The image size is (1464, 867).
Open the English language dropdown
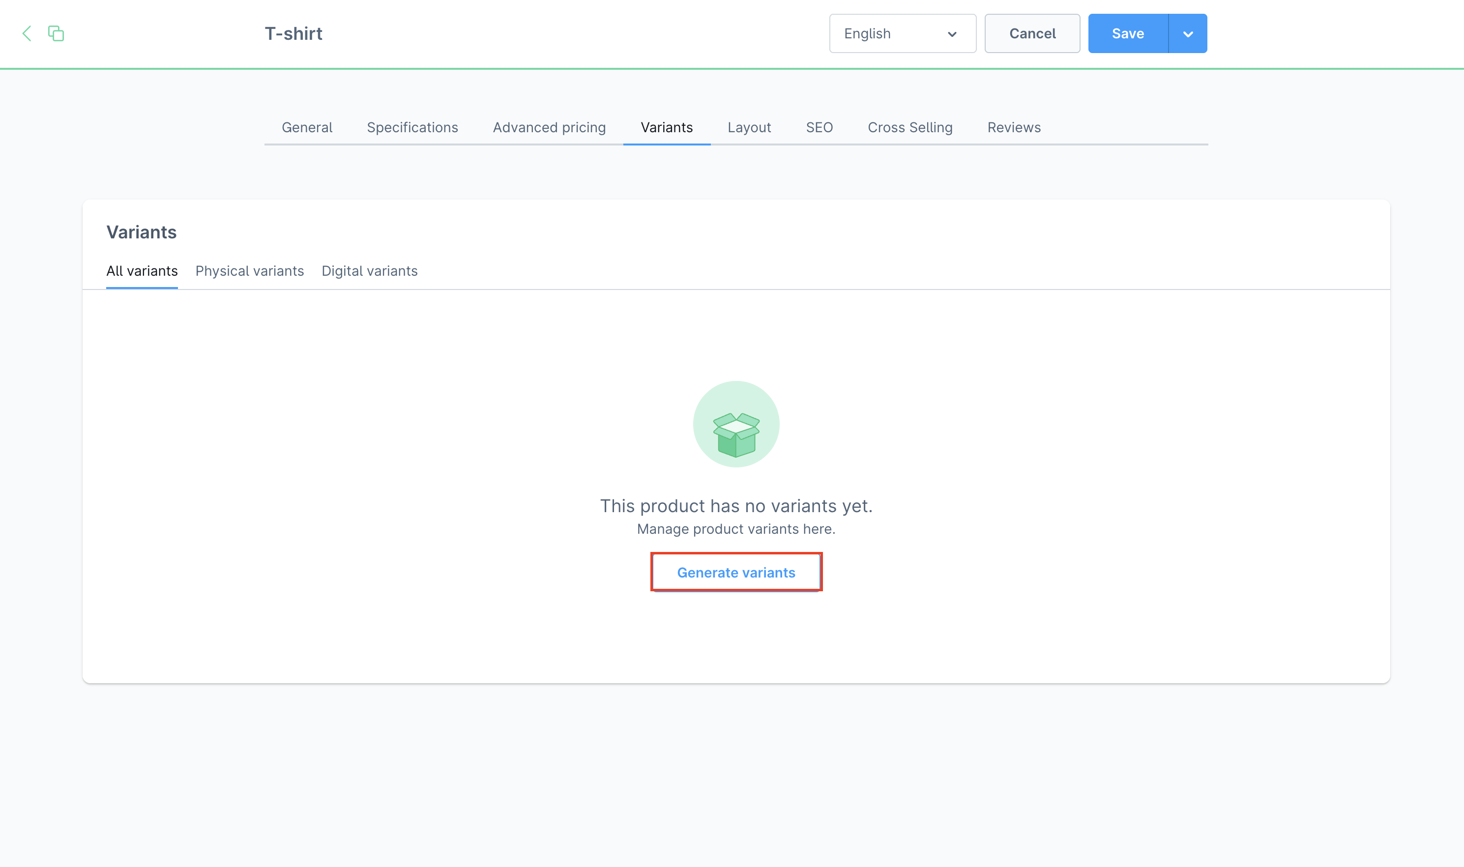coord(902,33)
